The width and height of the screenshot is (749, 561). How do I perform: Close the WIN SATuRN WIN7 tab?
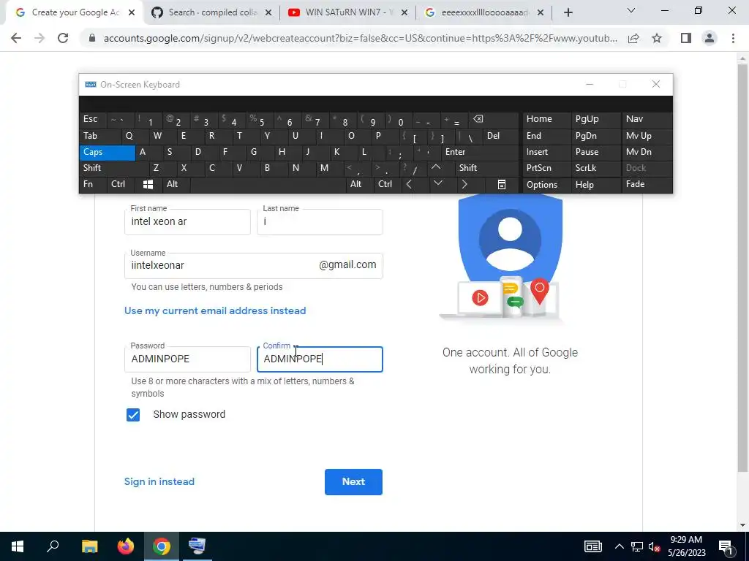[x=404, y=13]
